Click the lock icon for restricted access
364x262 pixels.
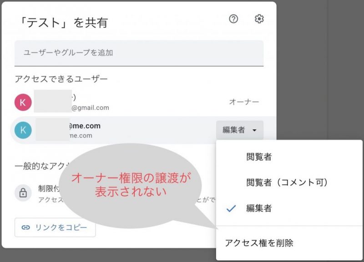click(23, 193)
